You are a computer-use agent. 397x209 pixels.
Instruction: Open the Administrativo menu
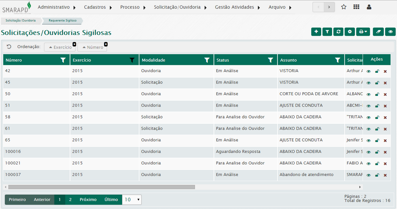pos(57,7)
